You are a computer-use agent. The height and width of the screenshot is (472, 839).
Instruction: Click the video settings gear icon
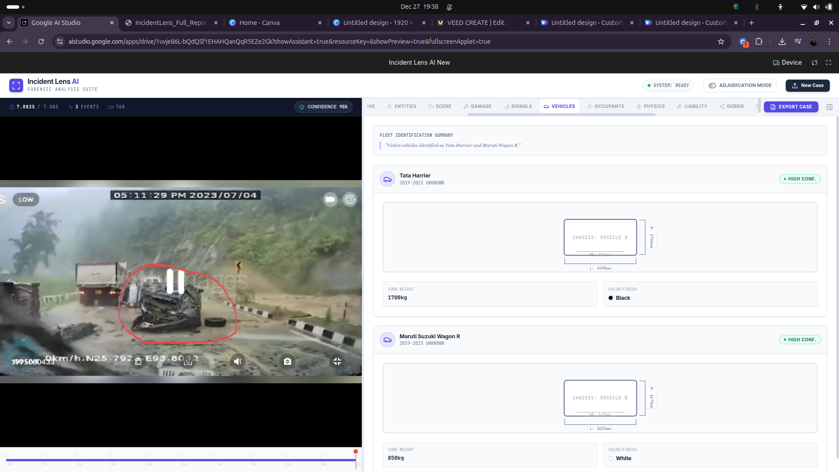[350, 200]
